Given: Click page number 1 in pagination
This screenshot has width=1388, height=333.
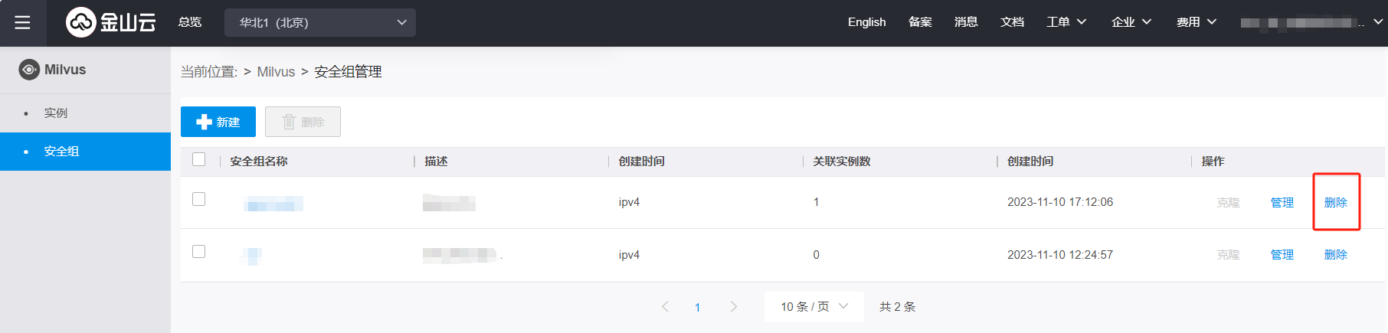Looking at the screenshot, I should point(697,308).
